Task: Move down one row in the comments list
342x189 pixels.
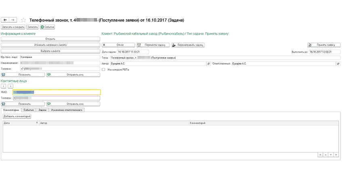Action: click(x=331, y=155)
